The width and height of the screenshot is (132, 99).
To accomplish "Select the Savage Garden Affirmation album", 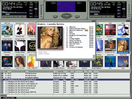I will click(7, 46).
